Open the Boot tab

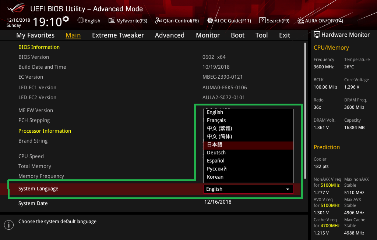(x=237, y=35)
